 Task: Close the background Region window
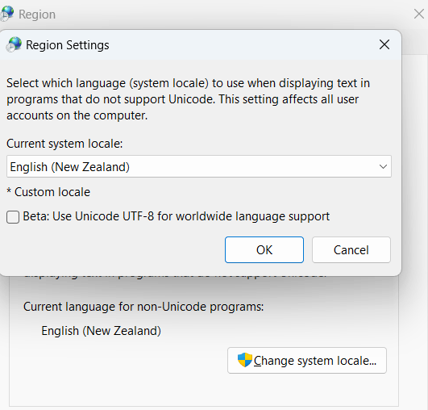tap(419, 14)
